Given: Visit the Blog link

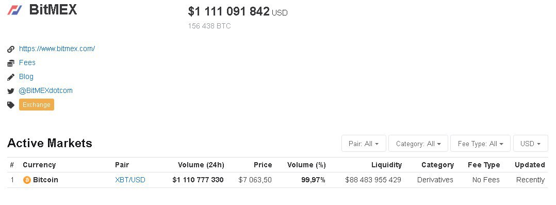Looking at the screenshot, I should [26, 76].
